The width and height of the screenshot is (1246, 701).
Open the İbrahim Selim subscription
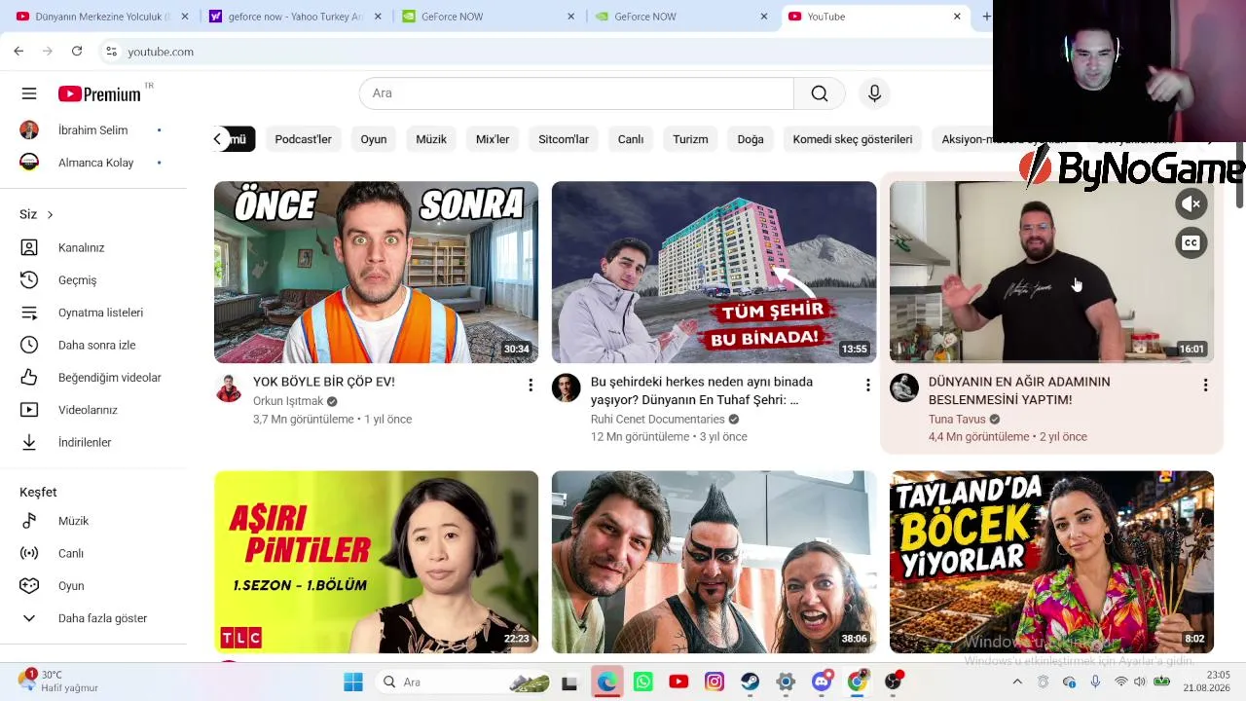point(93,130)
